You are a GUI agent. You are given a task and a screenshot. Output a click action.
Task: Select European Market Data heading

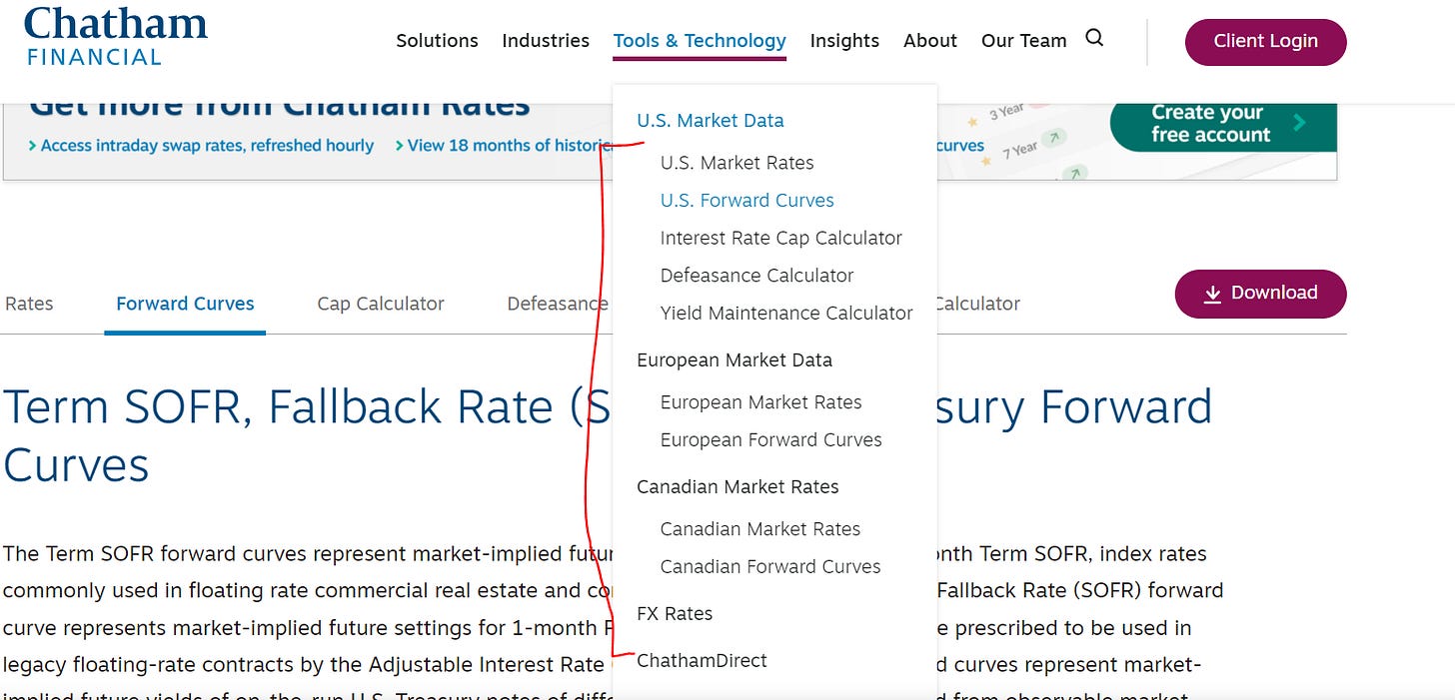pyautogui.click(x=733, y=360)
